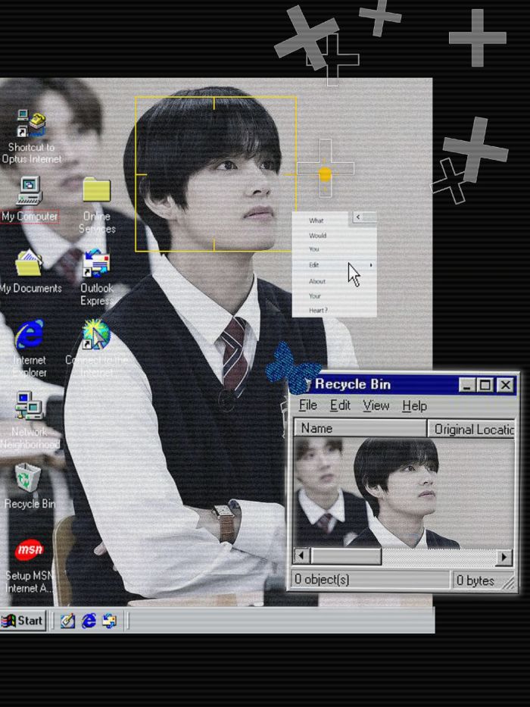Click the Outlook Express quick launch icon
Screen dimensions: 530x707
point(110,621)
